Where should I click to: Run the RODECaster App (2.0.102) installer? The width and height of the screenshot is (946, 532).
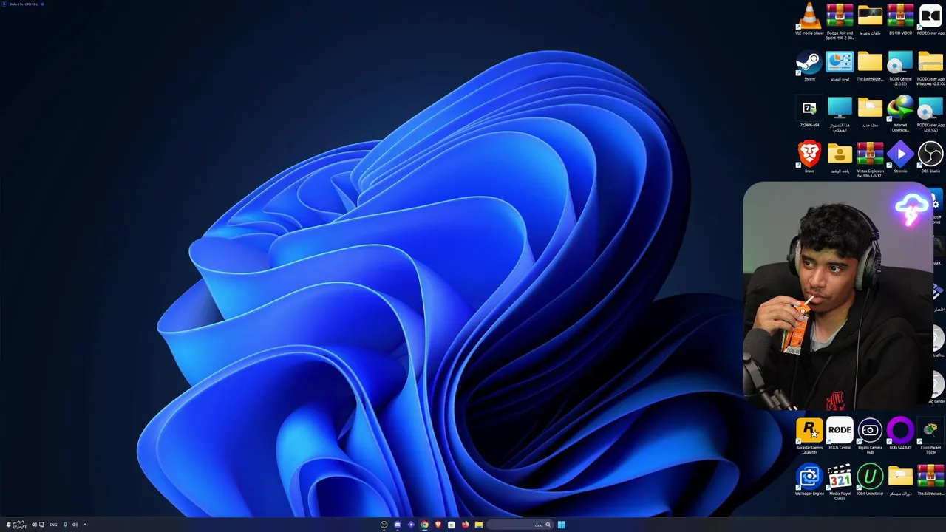click(930, 114)
